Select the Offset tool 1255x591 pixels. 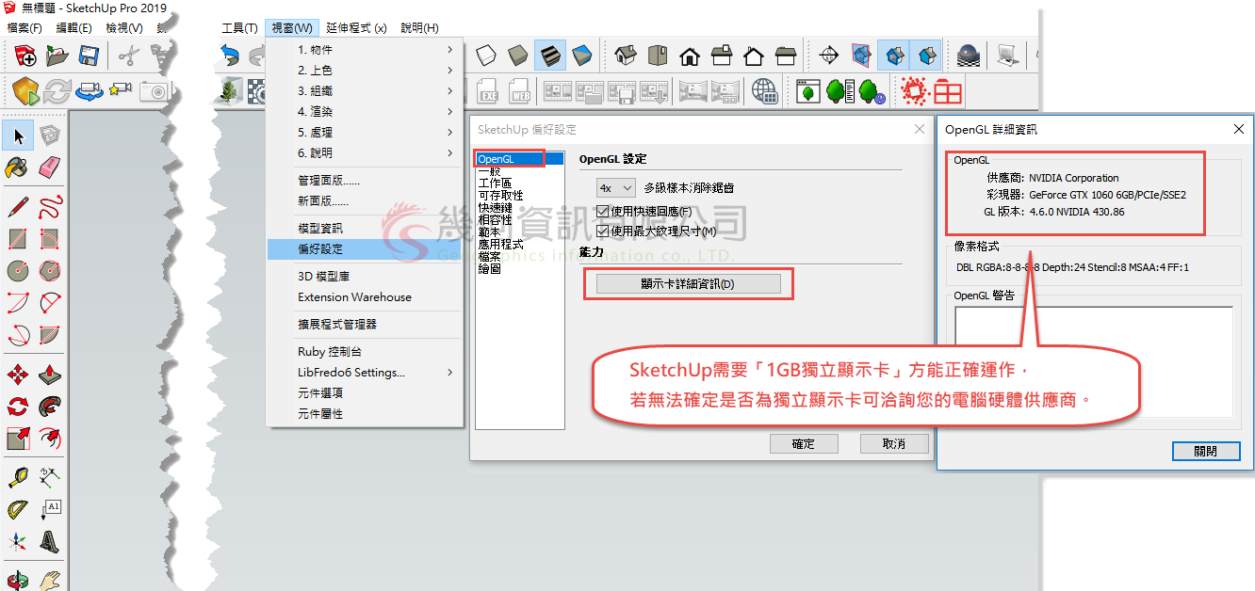[50, 439]
